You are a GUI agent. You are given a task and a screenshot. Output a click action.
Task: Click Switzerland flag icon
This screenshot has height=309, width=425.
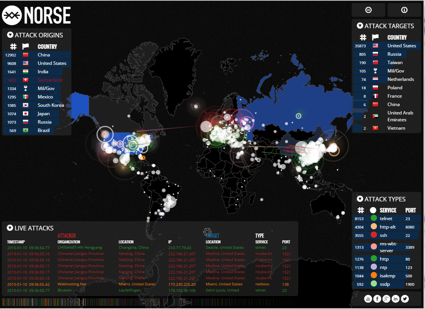click(26, 80)
